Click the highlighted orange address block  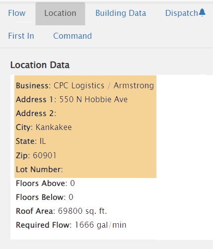point(85,126)
